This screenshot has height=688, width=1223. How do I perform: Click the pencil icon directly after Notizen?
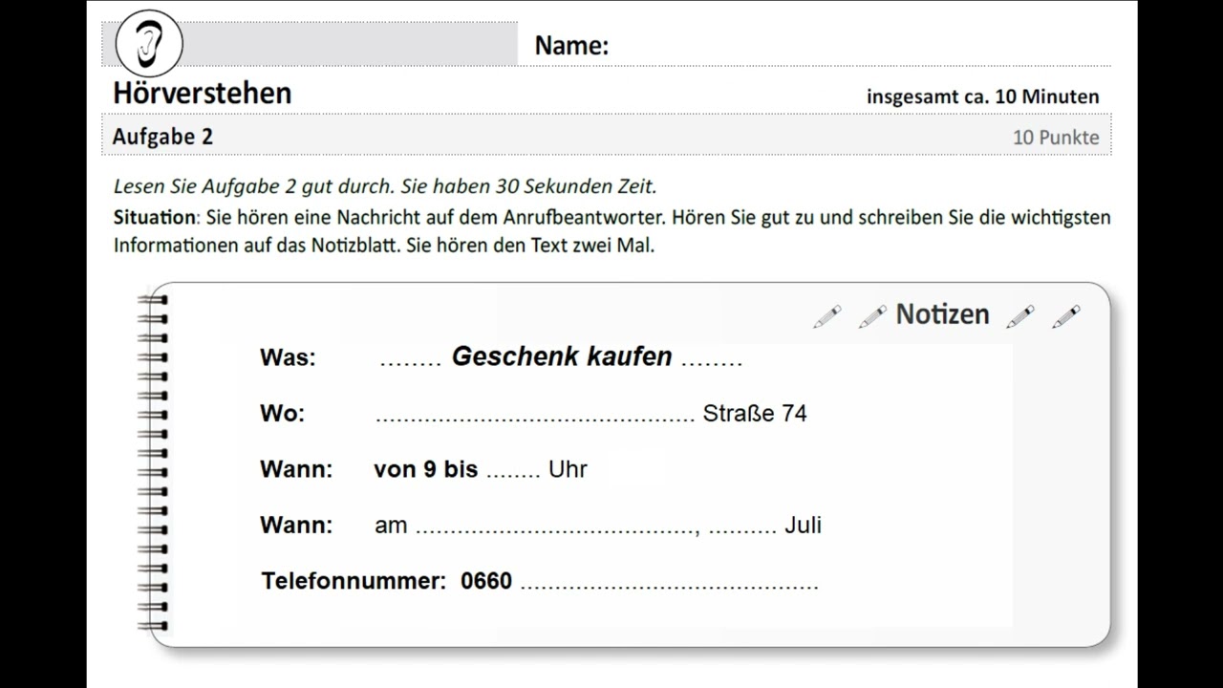click(x=1020, y=316)
